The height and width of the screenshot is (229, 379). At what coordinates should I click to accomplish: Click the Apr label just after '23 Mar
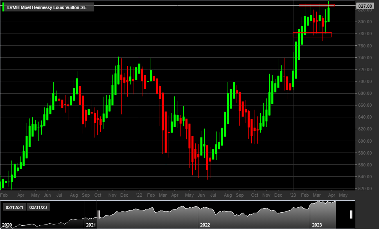point(332,195)
